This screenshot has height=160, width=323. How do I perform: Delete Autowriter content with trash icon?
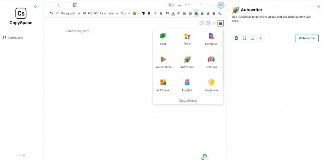[x=236, y=38]
